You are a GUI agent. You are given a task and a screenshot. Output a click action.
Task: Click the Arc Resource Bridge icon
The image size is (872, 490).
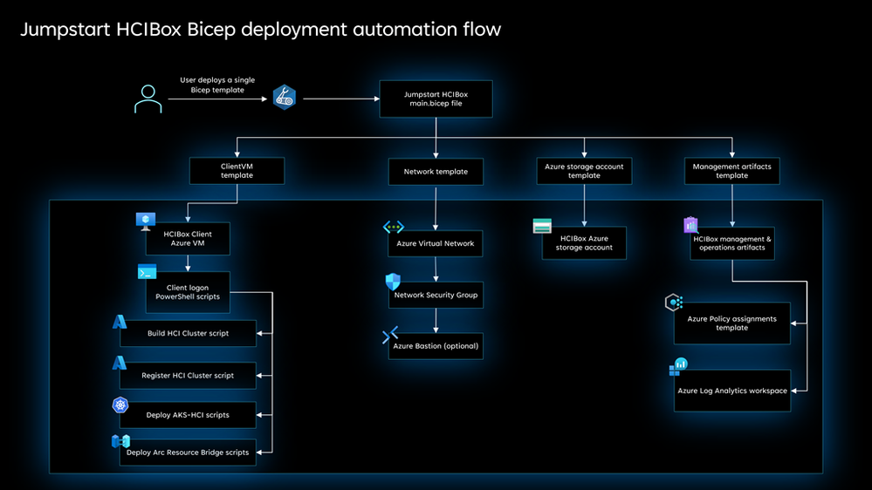tap(120, 442)
